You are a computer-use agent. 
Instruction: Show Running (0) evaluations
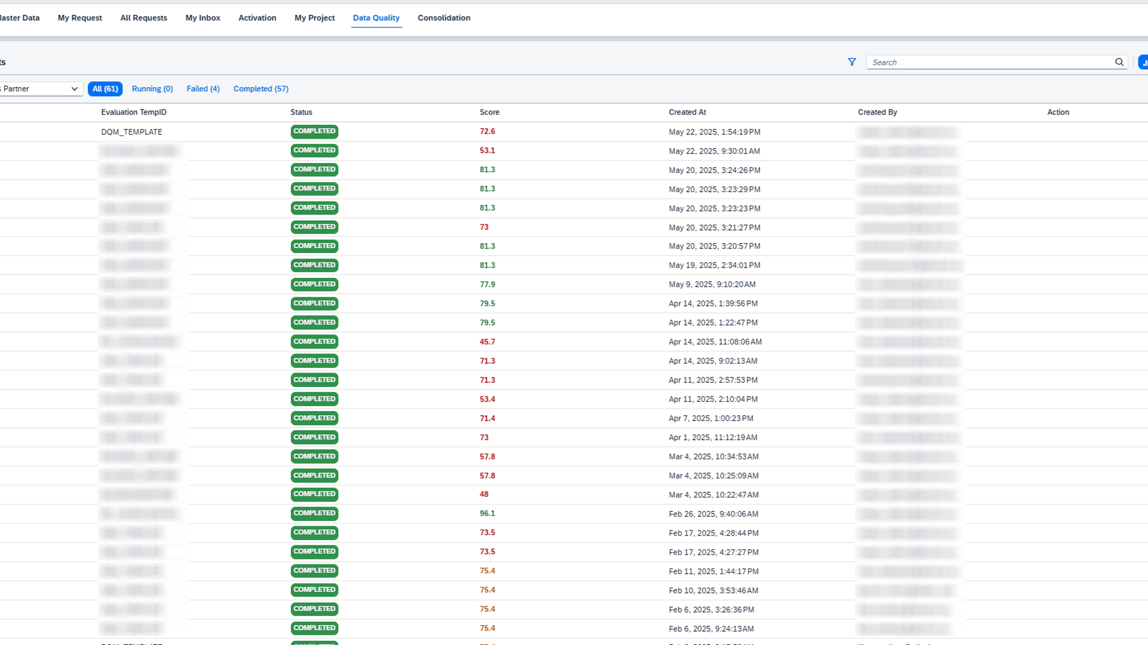click(x=152, y=89)
